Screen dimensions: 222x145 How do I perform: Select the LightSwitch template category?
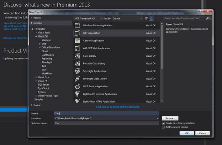[x=48, y=55]
